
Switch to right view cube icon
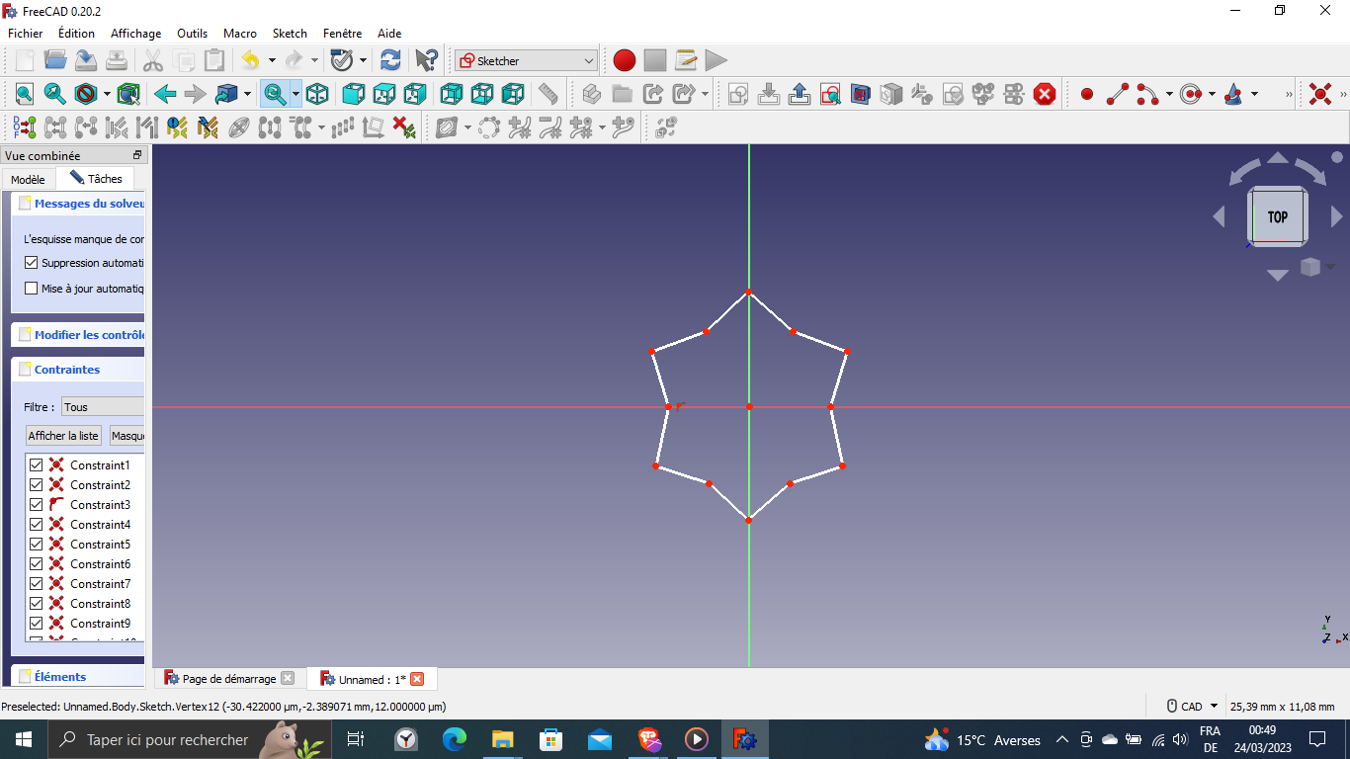pyautogui.click(x=415, y=94)
